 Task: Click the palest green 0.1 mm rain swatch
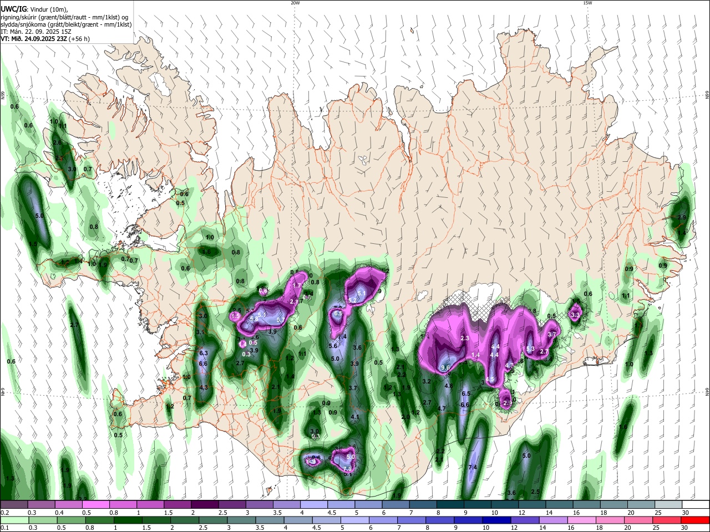pos(14,520)
